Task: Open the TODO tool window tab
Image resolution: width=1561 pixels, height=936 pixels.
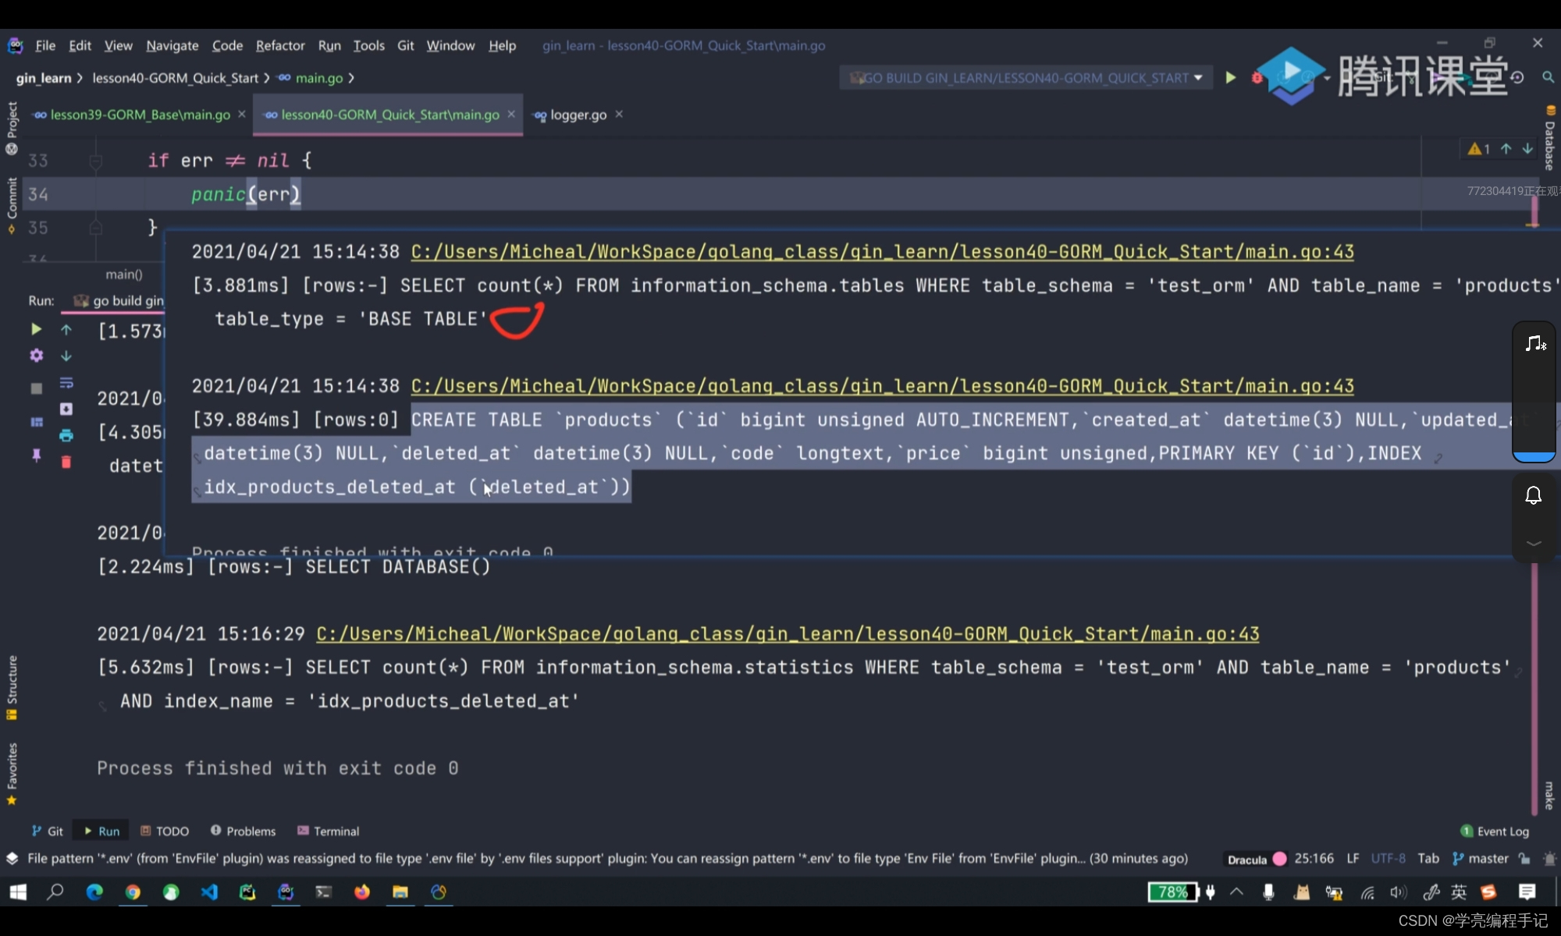Action: click(x=165, y=831)
